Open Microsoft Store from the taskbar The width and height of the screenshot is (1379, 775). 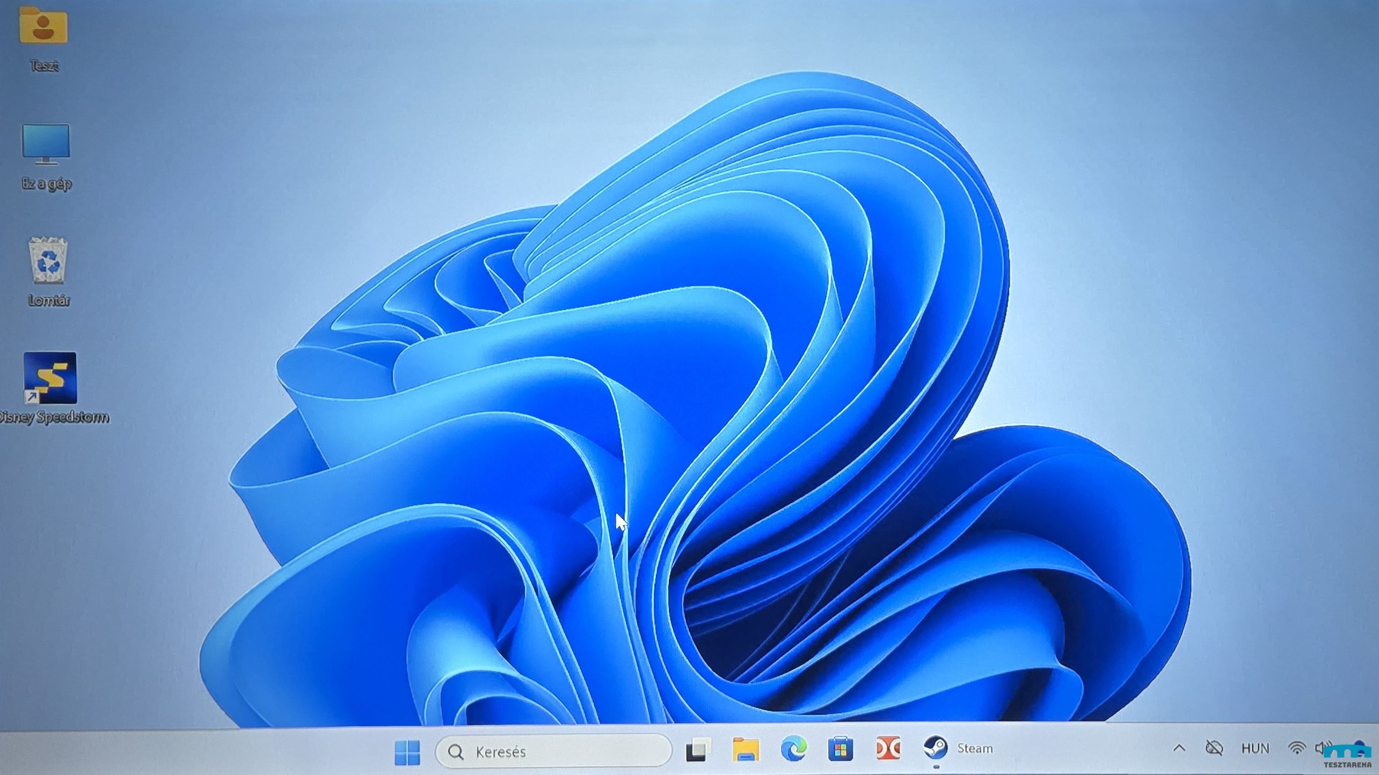pos(840,749)
